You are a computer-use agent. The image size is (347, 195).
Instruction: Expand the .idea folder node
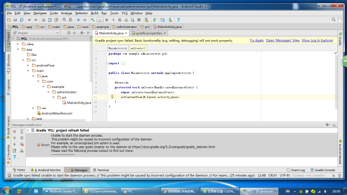(x=18, y=44)
